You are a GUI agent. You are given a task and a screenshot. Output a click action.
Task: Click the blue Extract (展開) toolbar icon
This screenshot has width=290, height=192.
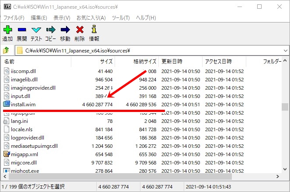22,30
